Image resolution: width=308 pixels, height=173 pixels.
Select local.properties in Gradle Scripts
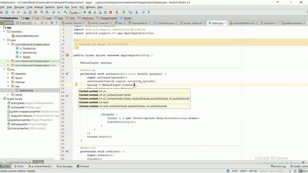pyautogui.click(x=20, y=128)
